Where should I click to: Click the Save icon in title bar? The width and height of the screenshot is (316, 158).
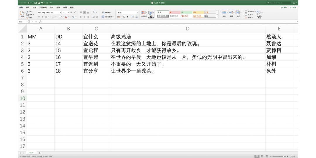pos(39,3)
